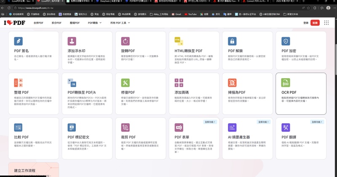Open a new browser tab with plus

coord(303,1)
